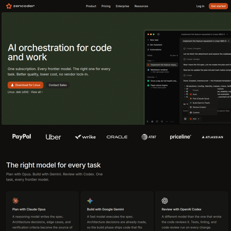Viewport: 231px width, 231px height.
Task: Click the settings gear icon in app footer
Action: click(152, 122)
